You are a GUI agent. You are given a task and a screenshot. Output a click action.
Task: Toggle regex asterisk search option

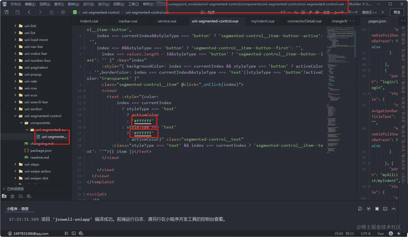coord(310,12)
